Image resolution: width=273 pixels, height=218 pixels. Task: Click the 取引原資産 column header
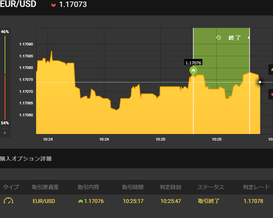tap(45, 187)
